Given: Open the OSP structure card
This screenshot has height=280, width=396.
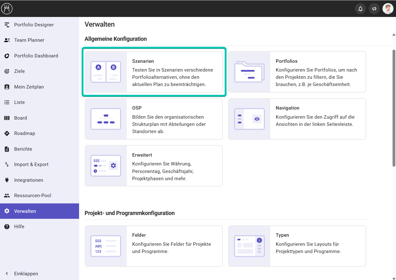Looking at the screenshot, I should coord(154,119).
